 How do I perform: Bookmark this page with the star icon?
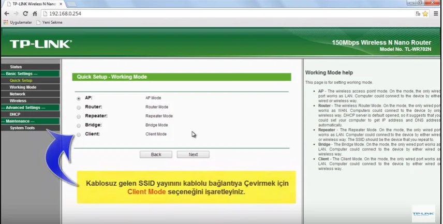click(425, 13)
